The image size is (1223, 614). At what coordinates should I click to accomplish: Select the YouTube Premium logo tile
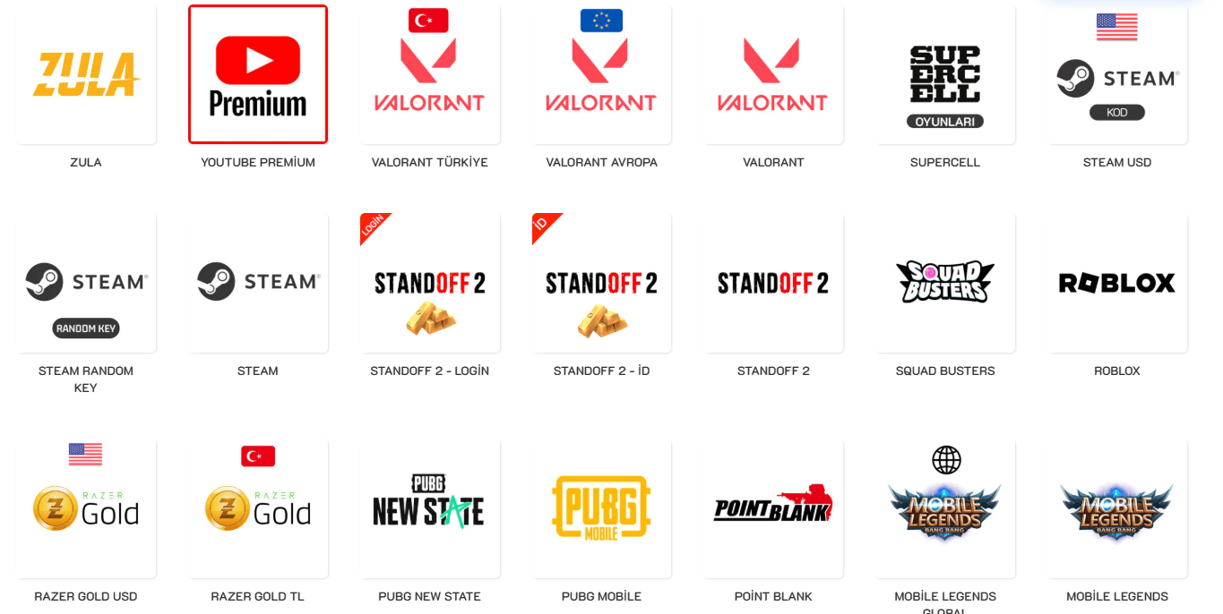click(x=258, y=74)
